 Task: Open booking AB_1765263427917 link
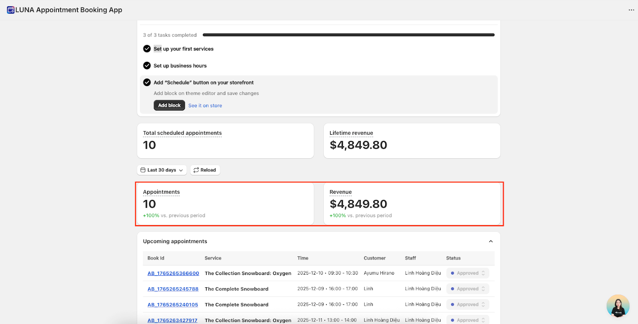172,320
